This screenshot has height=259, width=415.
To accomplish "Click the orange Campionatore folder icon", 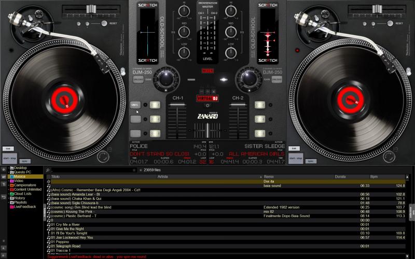I will (11, 185).
